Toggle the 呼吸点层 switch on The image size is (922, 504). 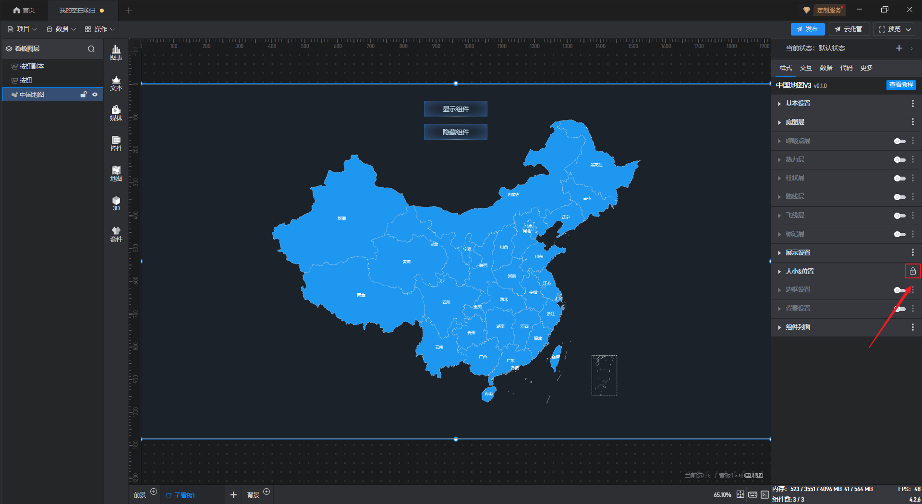(x=899, y=141)
